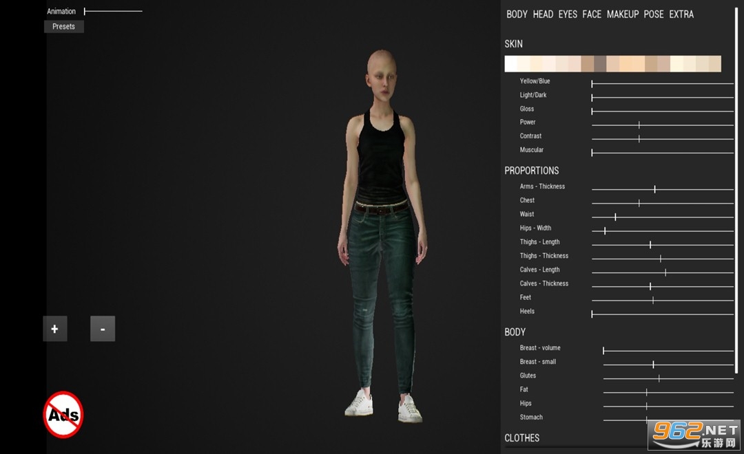
Task: Adjust the Thighs - Thickness slider
Action: (663, 259)
